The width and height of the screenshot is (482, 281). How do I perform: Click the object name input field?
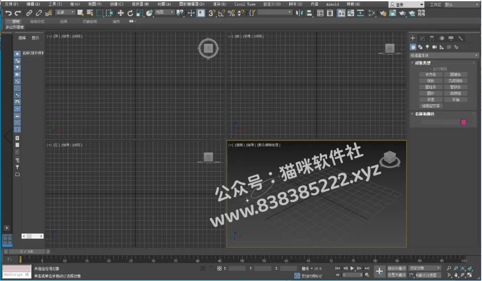pyautogui.click(x=440, y=122)
